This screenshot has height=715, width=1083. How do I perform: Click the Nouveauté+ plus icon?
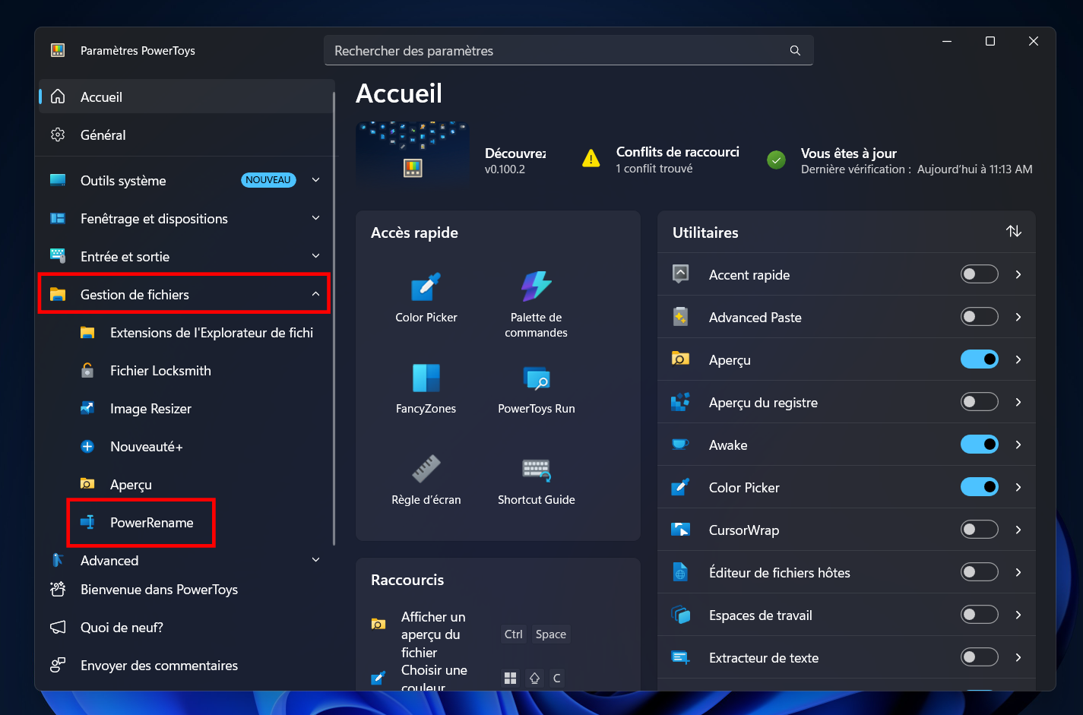pos(87,446)
